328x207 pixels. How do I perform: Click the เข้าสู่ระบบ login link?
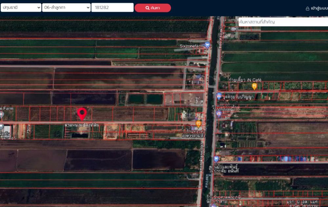coord(319,8)
